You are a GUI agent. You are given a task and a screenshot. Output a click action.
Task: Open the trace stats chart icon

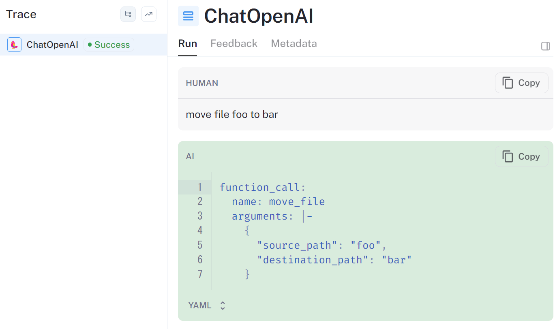pos(149,15)
